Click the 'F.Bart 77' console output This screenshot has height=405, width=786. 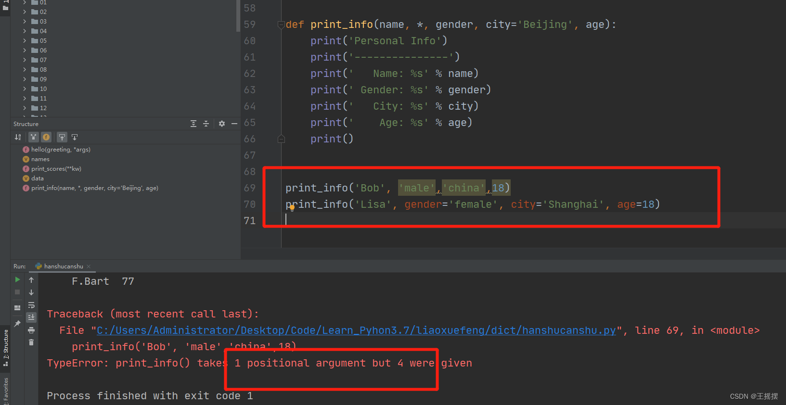(x=103, y=281)
